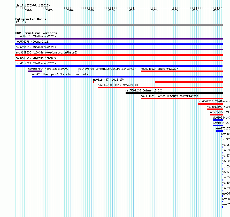This screenshot has height=217, width=230.
Task: Click the 6380k ruler tick label
Action: (112, 10)
